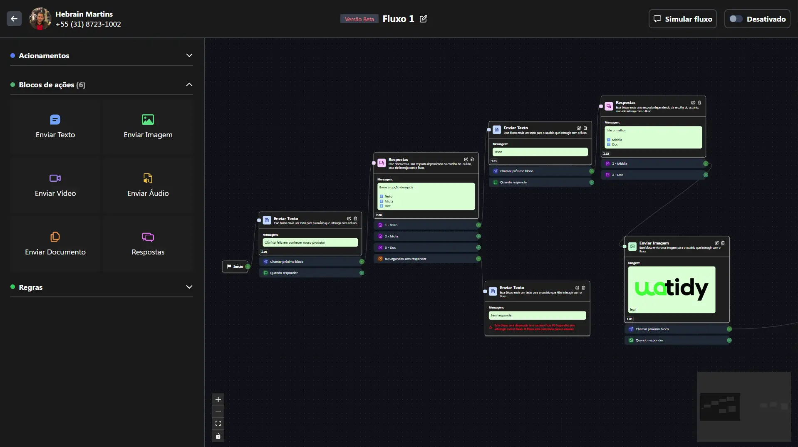
Task: Click '1 - Middia' option in block 1.02
Action: pos(654,163)
